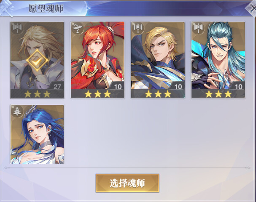Uncheck the gold checkmark on selected card
Image resolution: width=256 pixels, height=202 pixels.
(x=37, y=60)
